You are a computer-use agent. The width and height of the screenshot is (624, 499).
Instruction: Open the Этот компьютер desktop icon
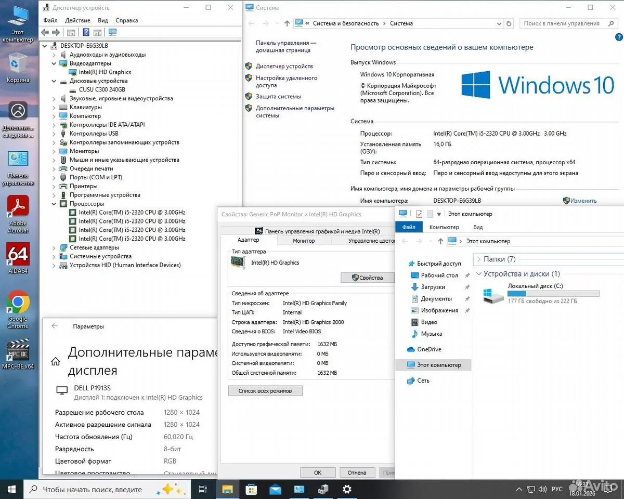[x=18, y=24]
